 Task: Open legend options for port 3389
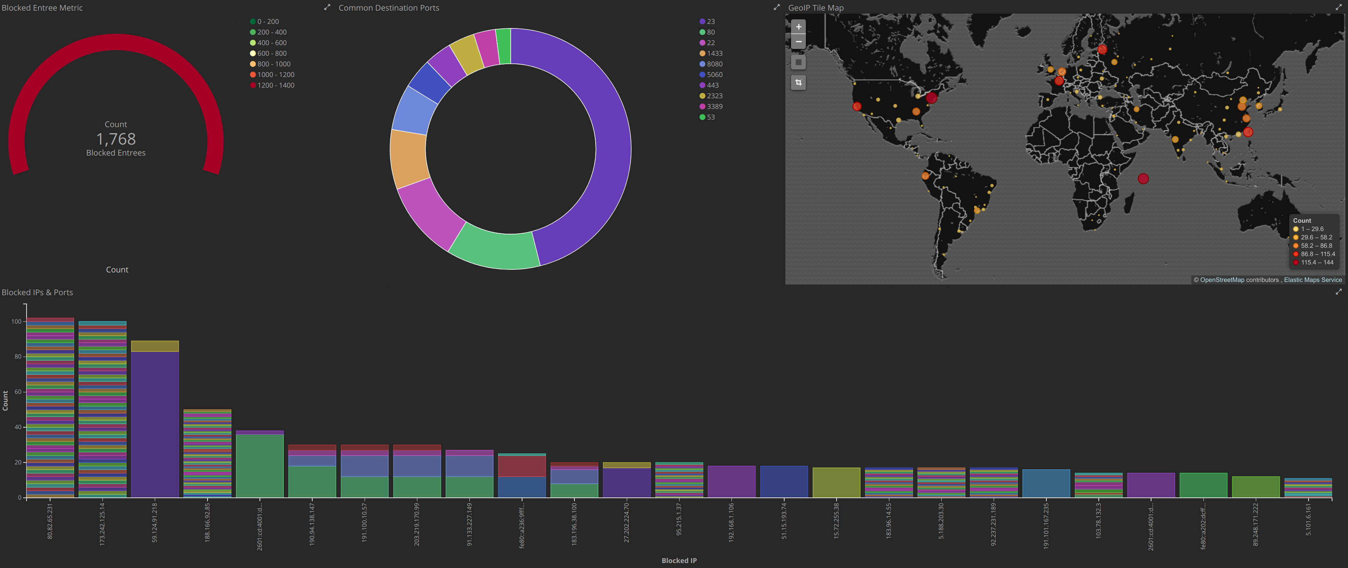pos(714,106)
